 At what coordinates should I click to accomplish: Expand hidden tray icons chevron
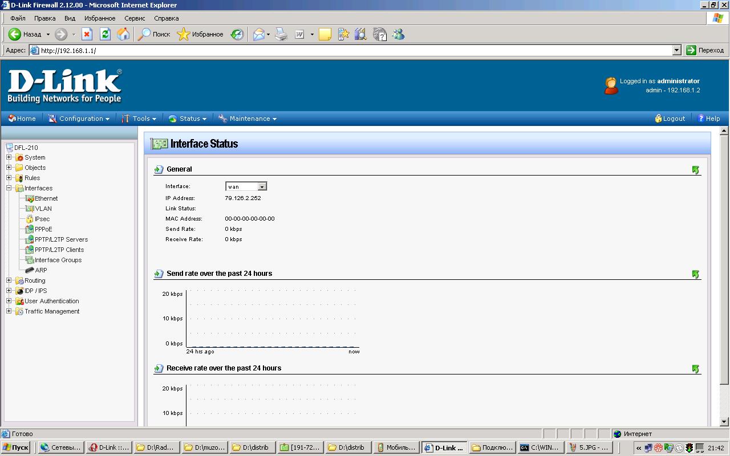(x=639, y=448)
